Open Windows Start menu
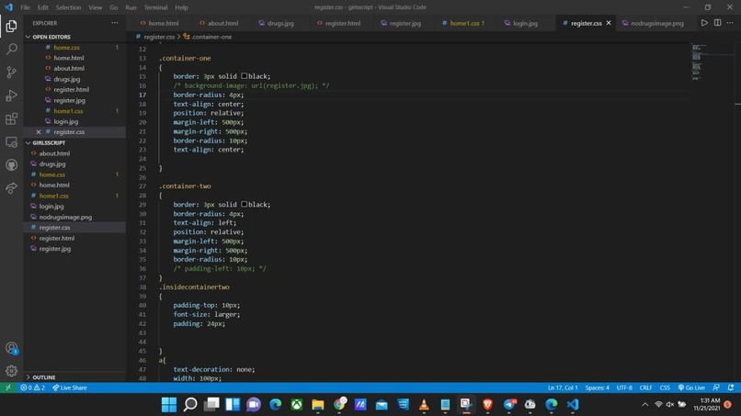741x416 pixels. click(169, 405)
